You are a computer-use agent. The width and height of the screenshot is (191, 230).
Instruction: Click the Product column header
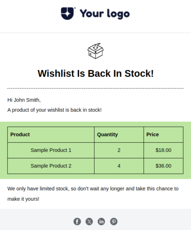[x=51, y=135]
